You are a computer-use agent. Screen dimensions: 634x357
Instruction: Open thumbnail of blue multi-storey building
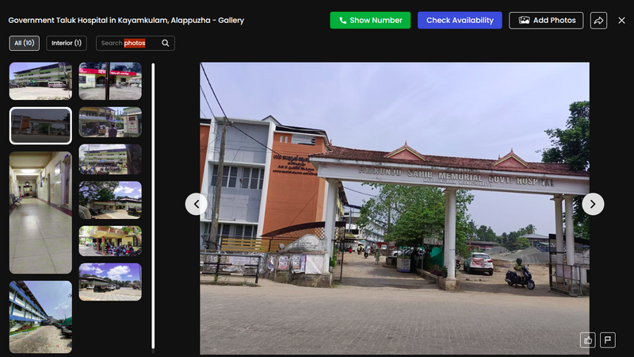40,317
